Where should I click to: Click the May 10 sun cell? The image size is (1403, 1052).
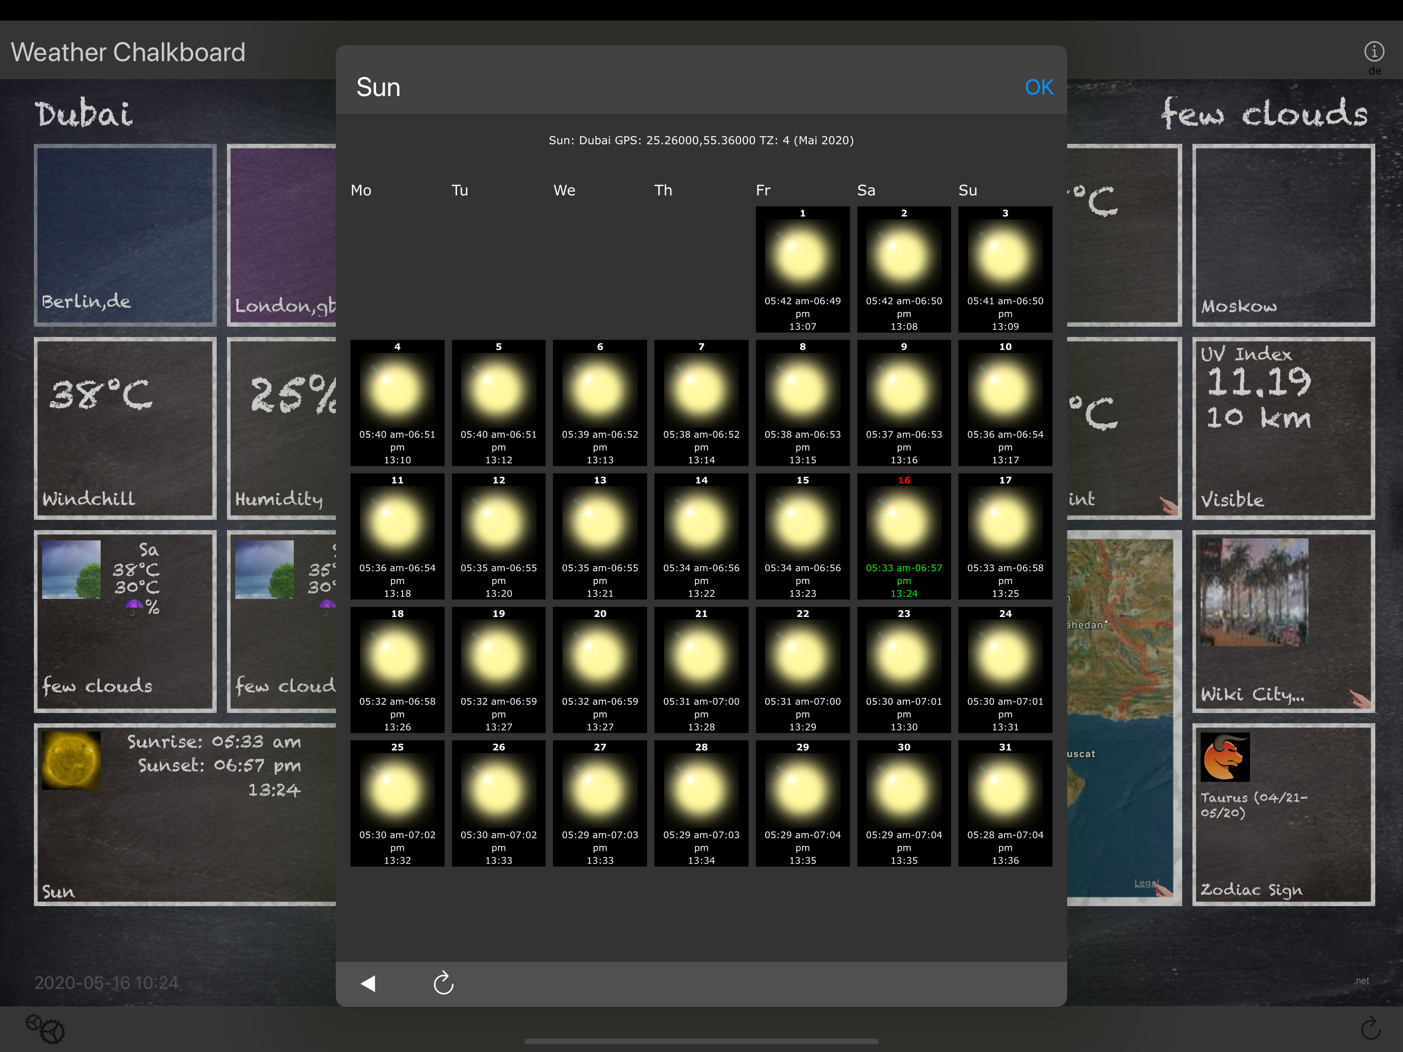(x=1004, y=403)
